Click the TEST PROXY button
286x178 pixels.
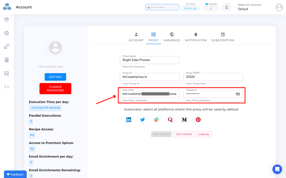pos(184,134)
